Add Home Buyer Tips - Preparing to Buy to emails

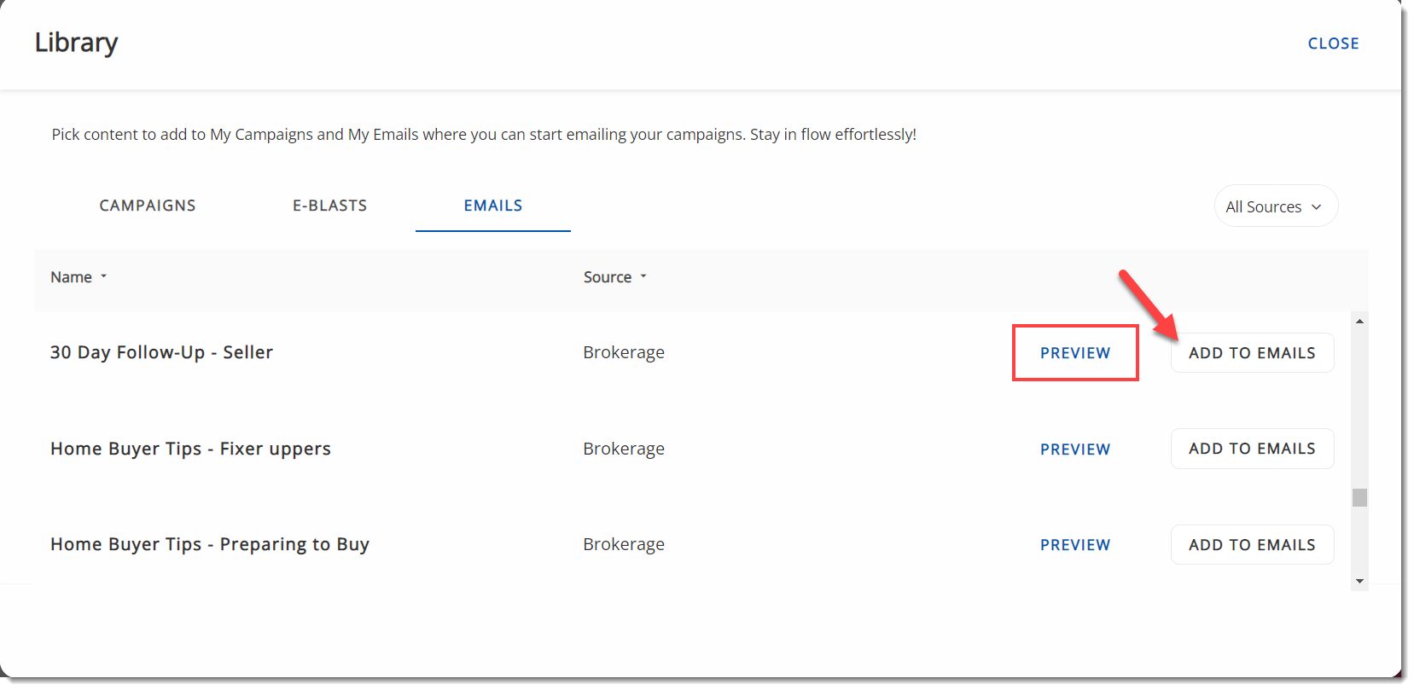tap(1251, 545)
